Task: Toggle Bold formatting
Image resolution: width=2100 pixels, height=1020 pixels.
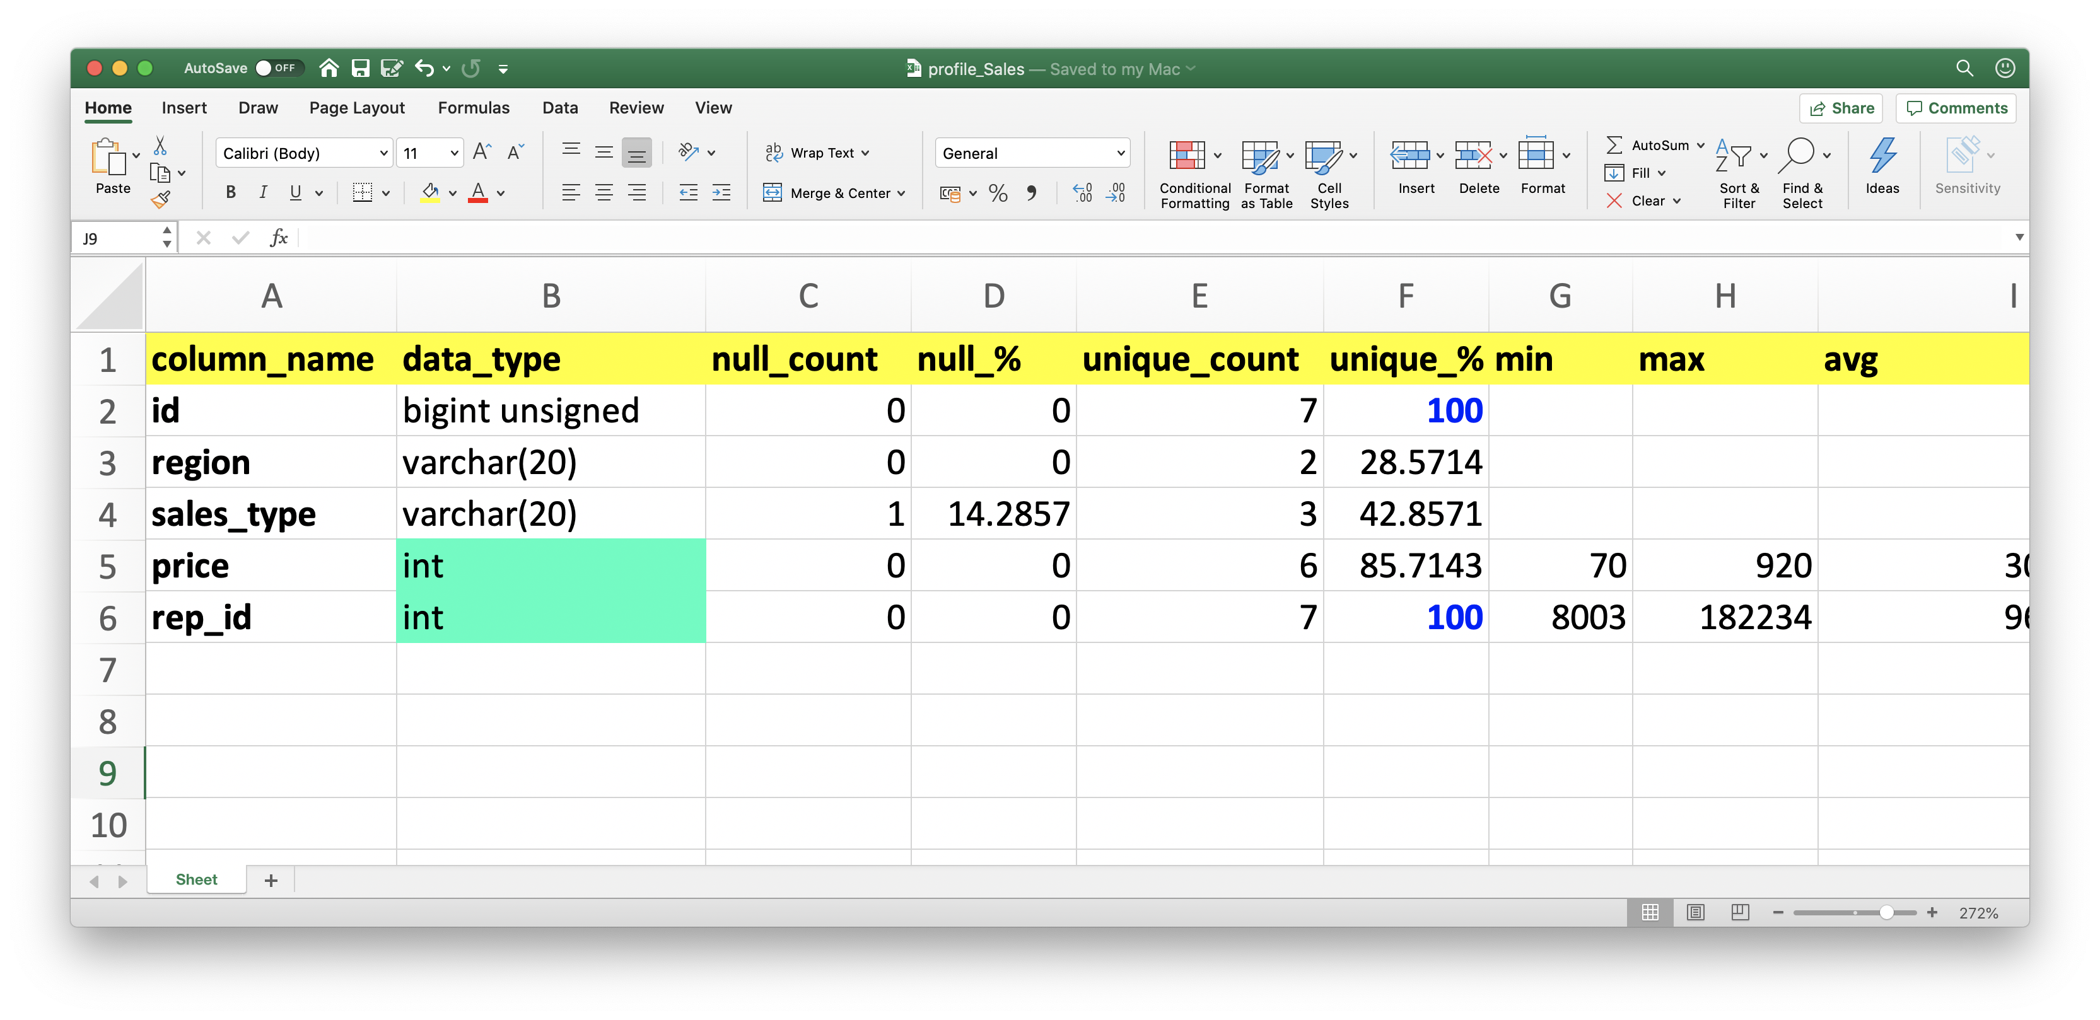Action: pos(231,193)
